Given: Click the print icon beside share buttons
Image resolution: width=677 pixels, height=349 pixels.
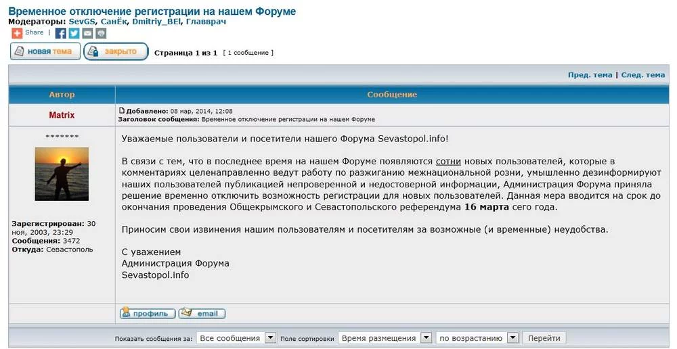Looking at the screenshot, I should (101, 33).
